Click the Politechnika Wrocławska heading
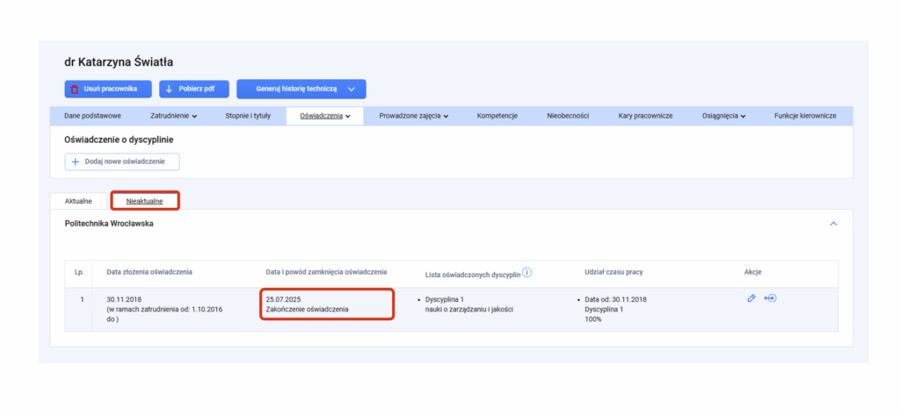The height and width of the screenshot is (415, 900). click(x=109, y=224)
